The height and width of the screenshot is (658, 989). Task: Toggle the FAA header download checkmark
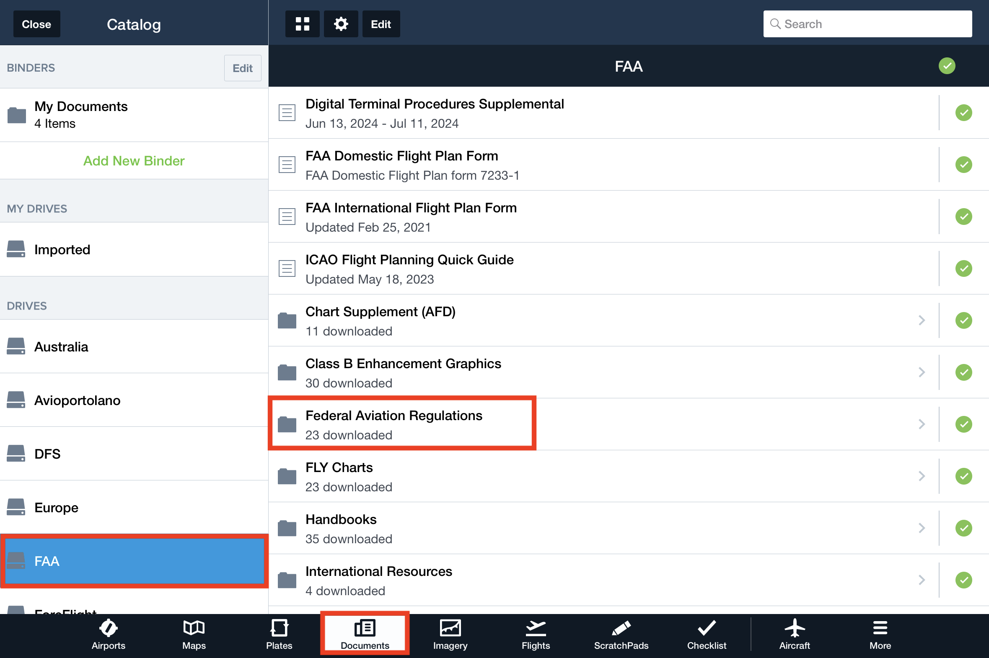pyautogui.click(x=947, y=66)
